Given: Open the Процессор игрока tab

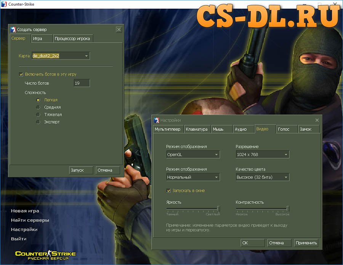Looking at the screenshot, I should [73, 38].
